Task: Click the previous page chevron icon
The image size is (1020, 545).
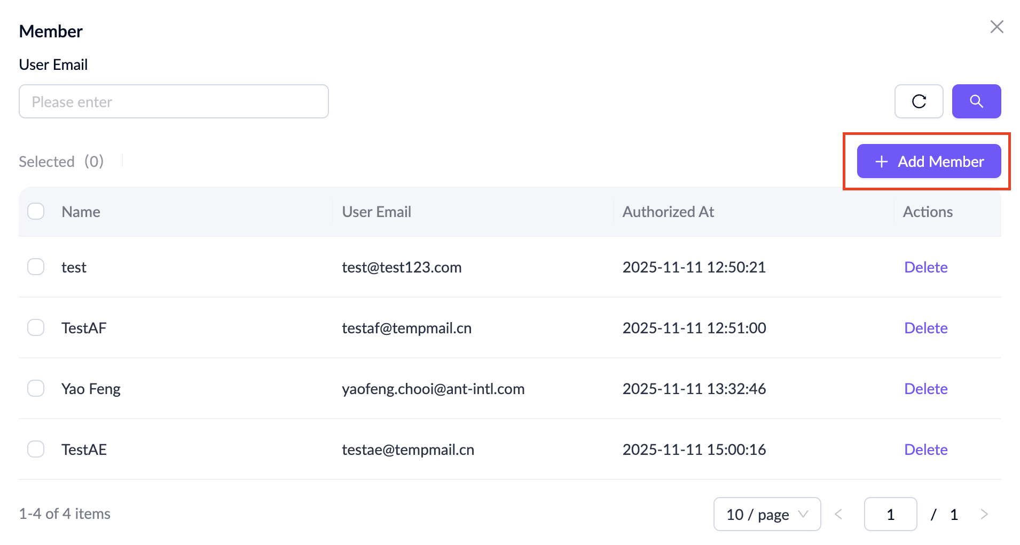Action: tap(838, 514)
